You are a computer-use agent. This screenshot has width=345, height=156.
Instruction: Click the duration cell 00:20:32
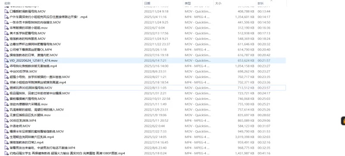click(x=264, y=44)
